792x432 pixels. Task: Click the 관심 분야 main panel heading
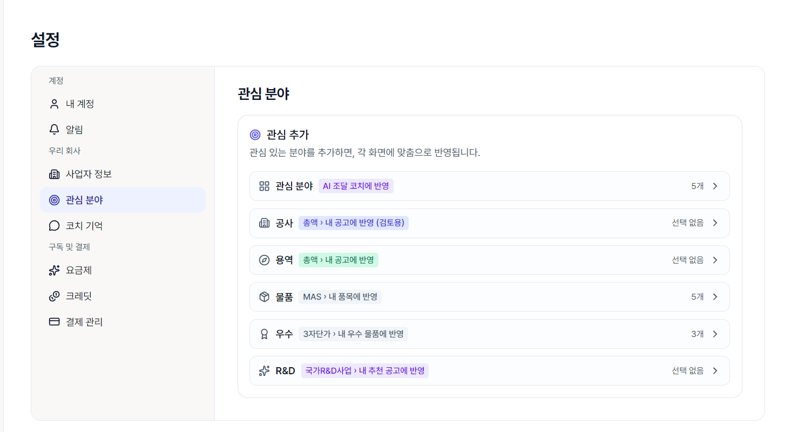tap(263, 93)
